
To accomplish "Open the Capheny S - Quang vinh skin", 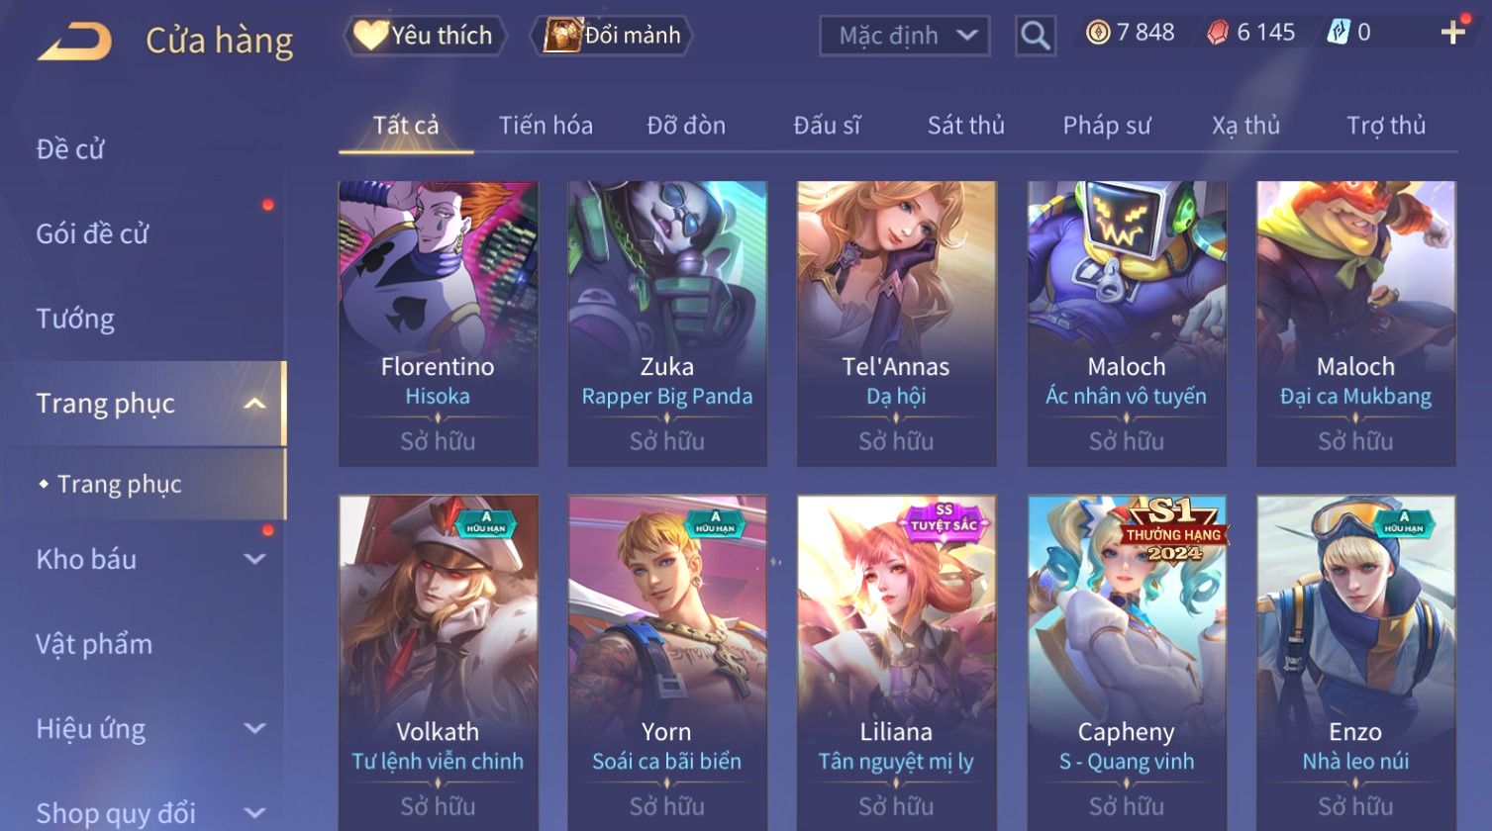I will (x=1127, y=663).
